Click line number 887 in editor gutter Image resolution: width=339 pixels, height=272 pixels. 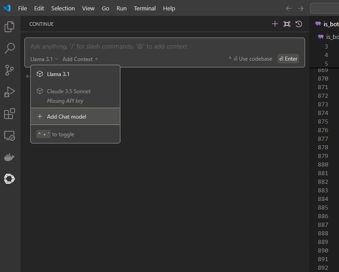tap(323, 225)
